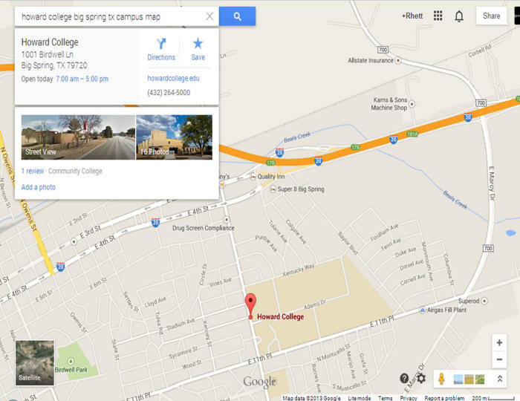Image resolution: width=520 pixels, height=401 pixels.
Task: Click the Add a photo link
Action: click(x=38, y=187)
